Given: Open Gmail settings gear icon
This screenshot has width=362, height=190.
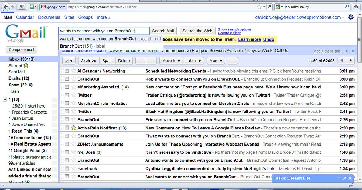Looking at the screenshot, I should pos(351,17).
